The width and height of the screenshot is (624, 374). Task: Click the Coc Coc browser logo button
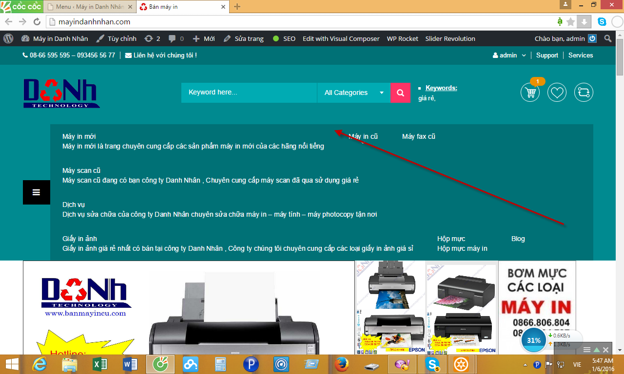tap(21, 6)
